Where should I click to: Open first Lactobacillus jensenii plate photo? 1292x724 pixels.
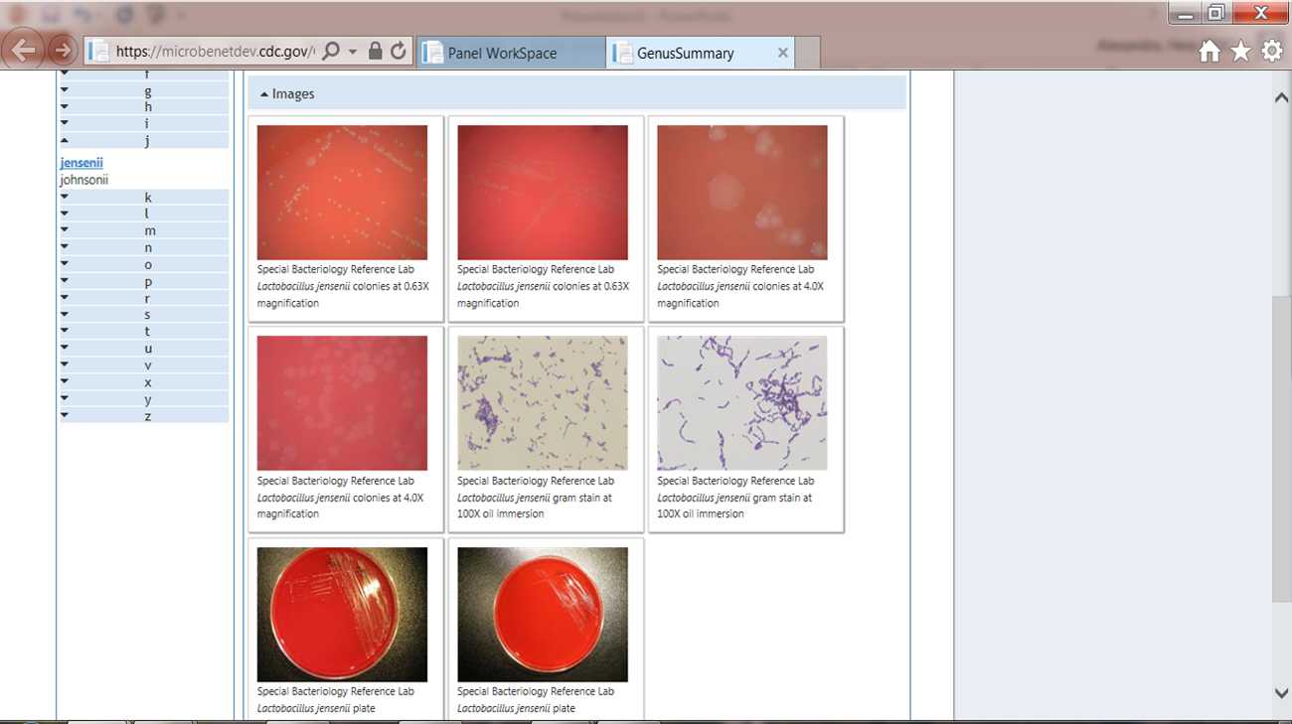coord(342,614)
